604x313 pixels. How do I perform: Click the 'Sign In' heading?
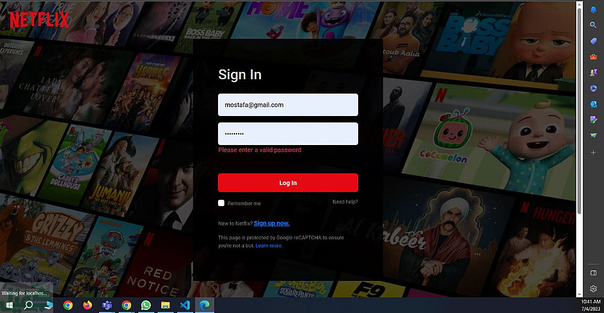pyautogui.click(x=240, y=75)
